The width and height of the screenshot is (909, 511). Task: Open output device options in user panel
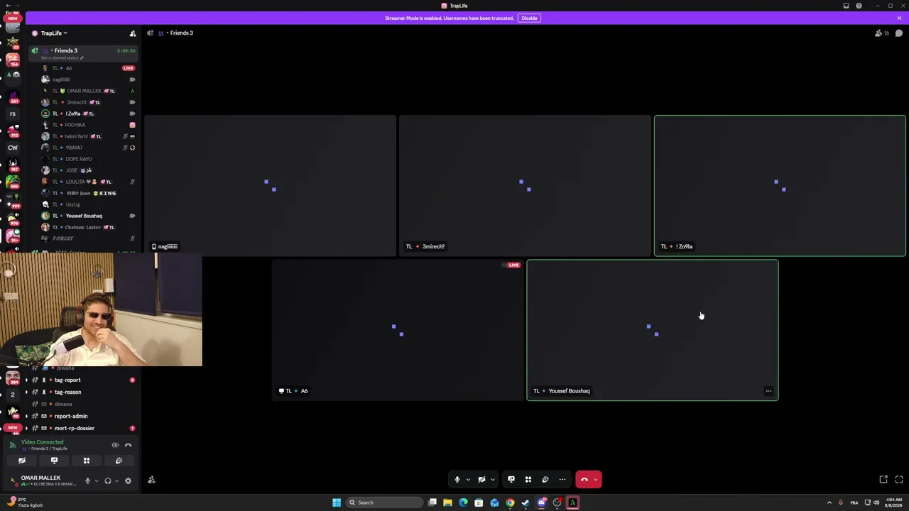(x=116, y=481)
